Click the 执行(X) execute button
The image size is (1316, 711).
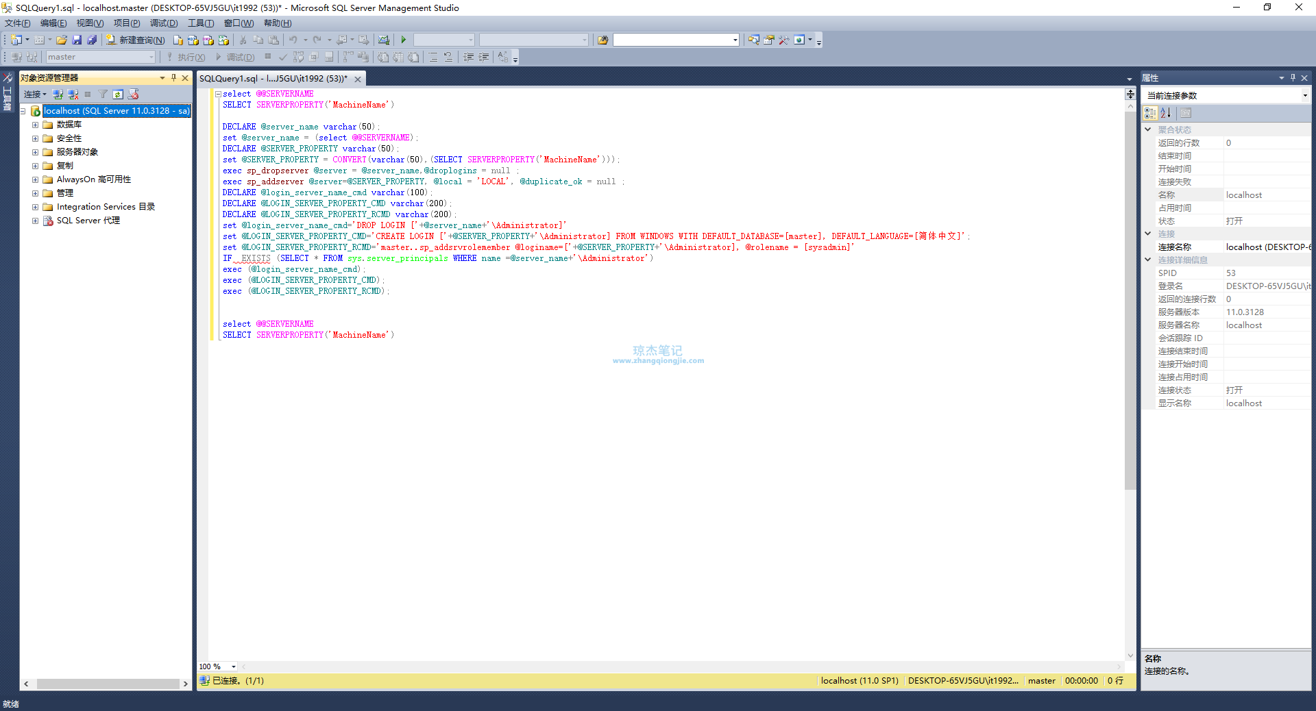tap(185, 58)
